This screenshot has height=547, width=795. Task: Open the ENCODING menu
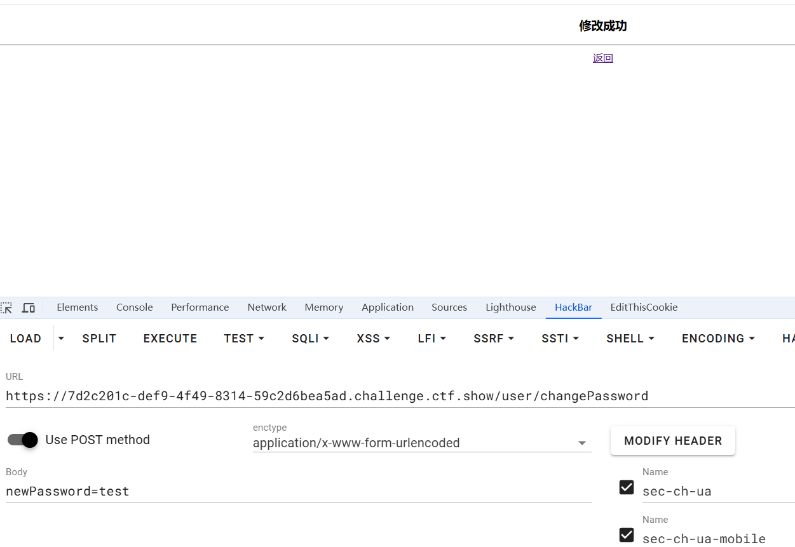(718, 339)
